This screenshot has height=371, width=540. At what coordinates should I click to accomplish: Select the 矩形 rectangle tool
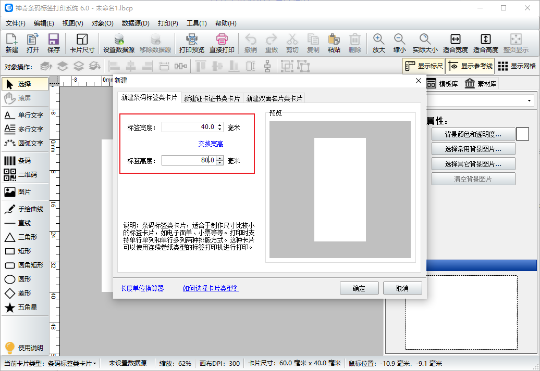(x=25, y=251)
